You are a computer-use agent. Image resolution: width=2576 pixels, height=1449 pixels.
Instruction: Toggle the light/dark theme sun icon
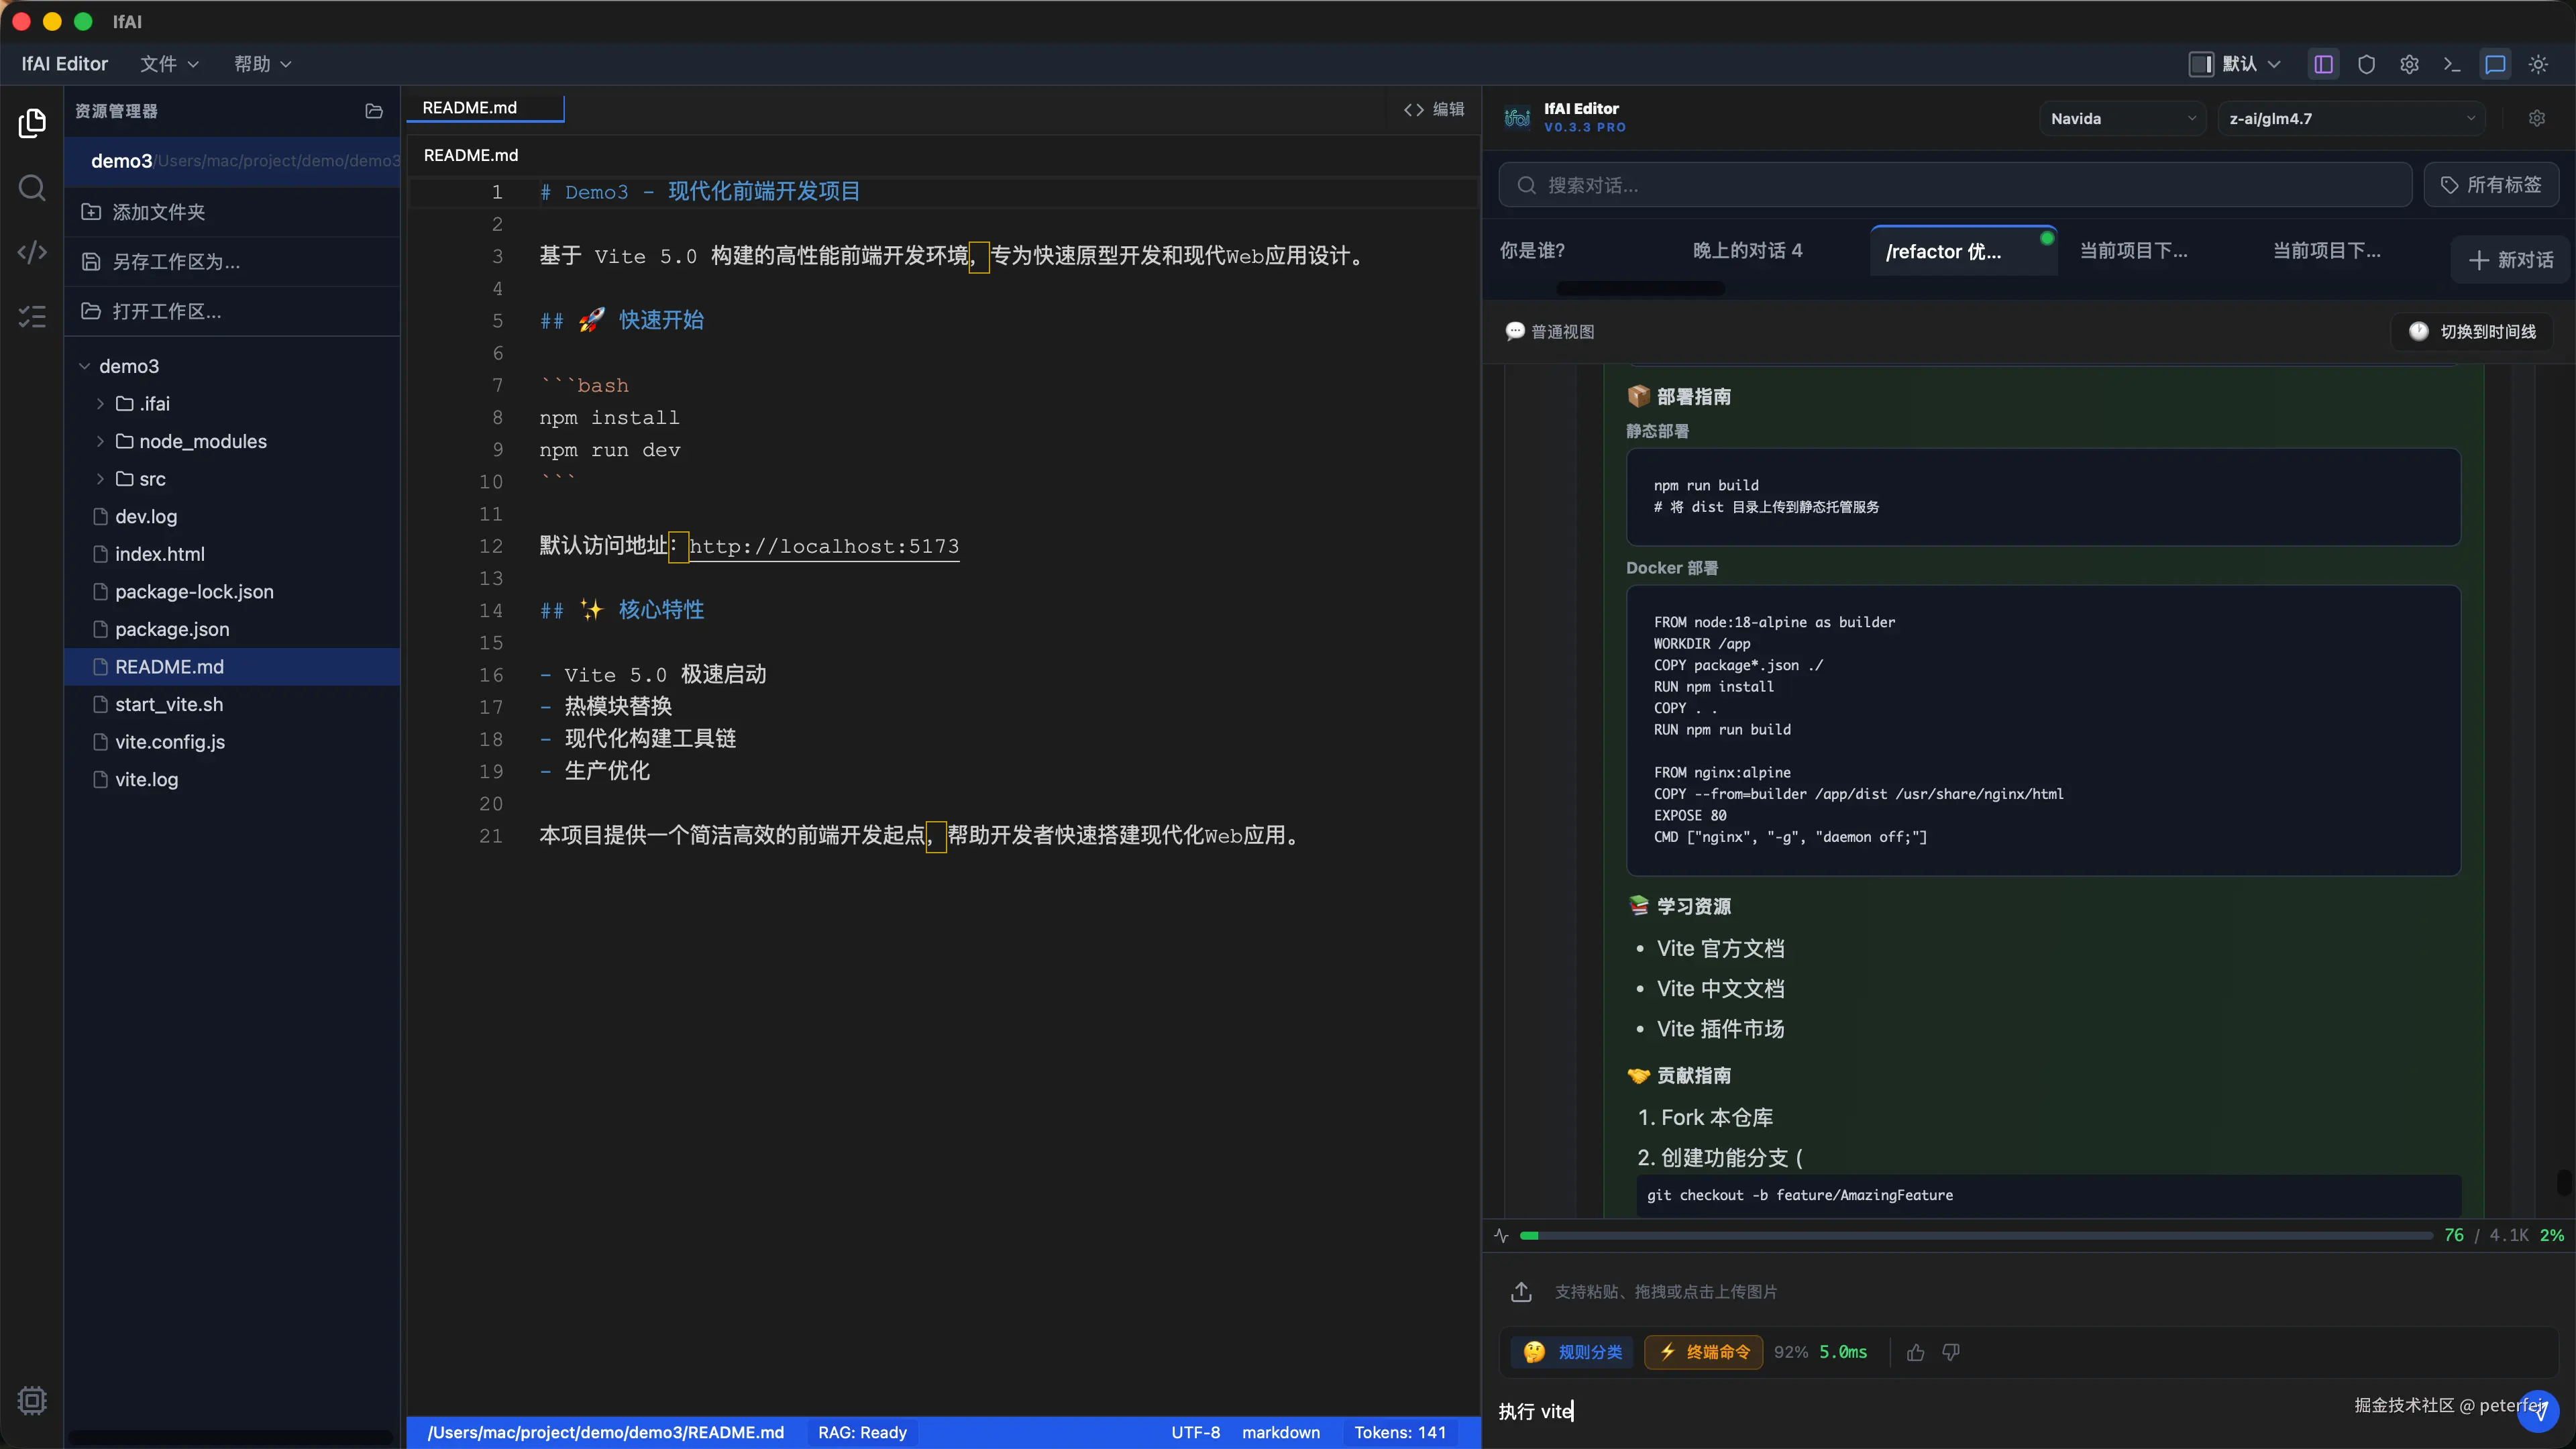(x=2538, y=64)
